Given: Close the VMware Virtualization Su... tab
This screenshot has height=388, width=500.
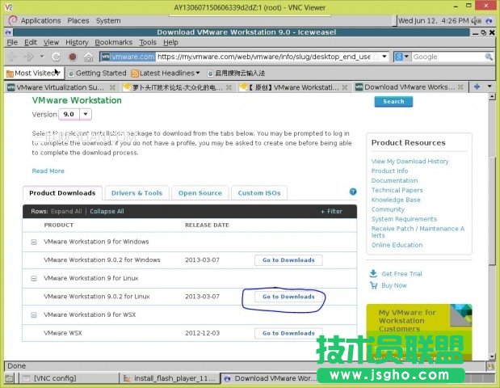Looking at the screenshot, I should click(112, 87).
